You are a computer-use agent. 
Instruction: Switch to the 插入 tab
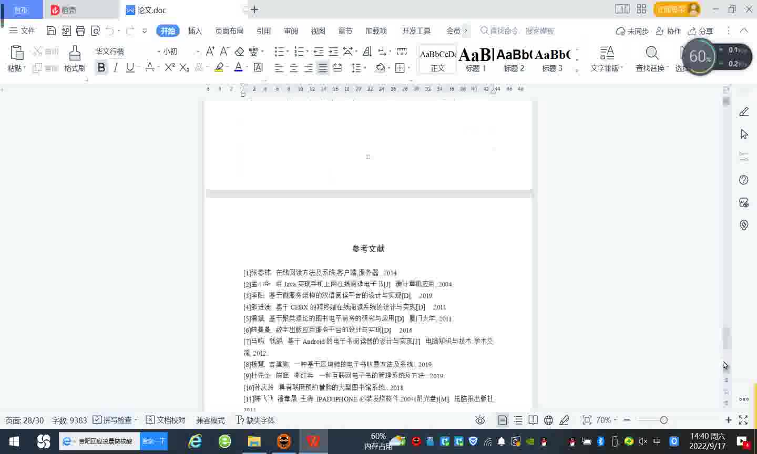(195, 31)
